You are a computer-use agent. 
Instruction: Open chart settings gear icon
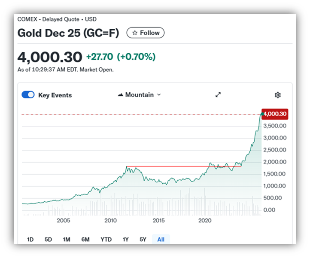(x=277, y=95)
